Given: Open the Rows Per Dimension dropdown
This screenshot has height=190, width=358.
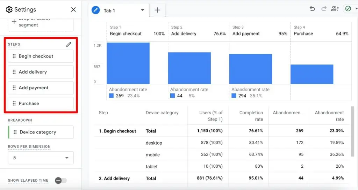Looking at the screenshot, I should click(41, 158).
